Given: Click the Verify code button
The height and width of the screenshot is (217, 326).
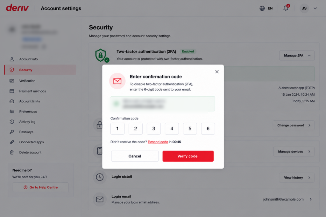Looking at the screenshot, I should (x=188, y=156).
